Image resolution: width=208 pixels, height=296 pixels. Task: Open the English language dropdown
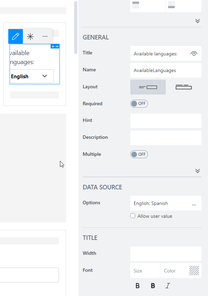point(32,76)
